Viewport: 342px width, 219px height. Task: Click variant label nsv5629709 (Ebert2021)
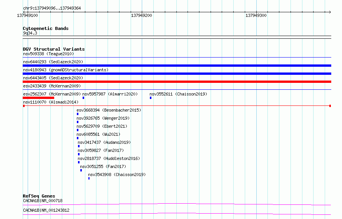pos(102,126)
